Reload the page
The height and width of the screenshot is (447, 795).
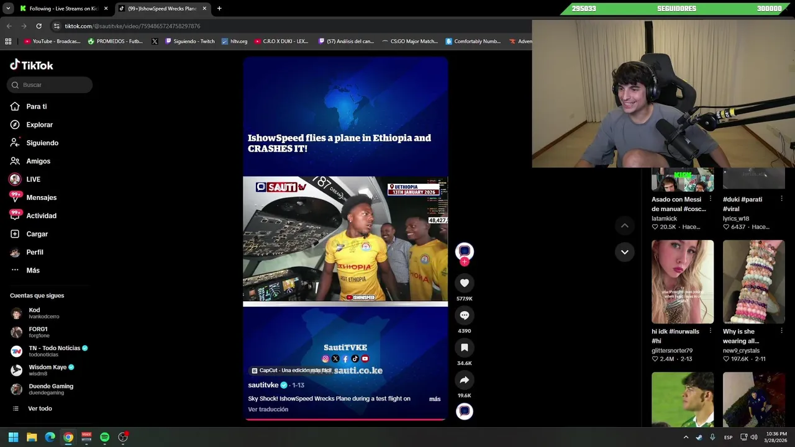click(x=39, y=26)
